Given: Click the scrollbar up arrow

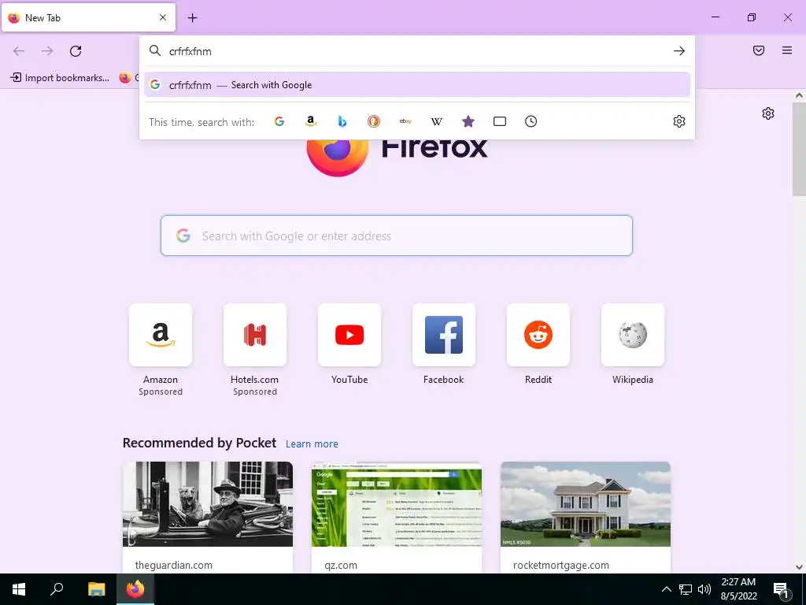Looking at the screenshot, I should click(799, 95).
